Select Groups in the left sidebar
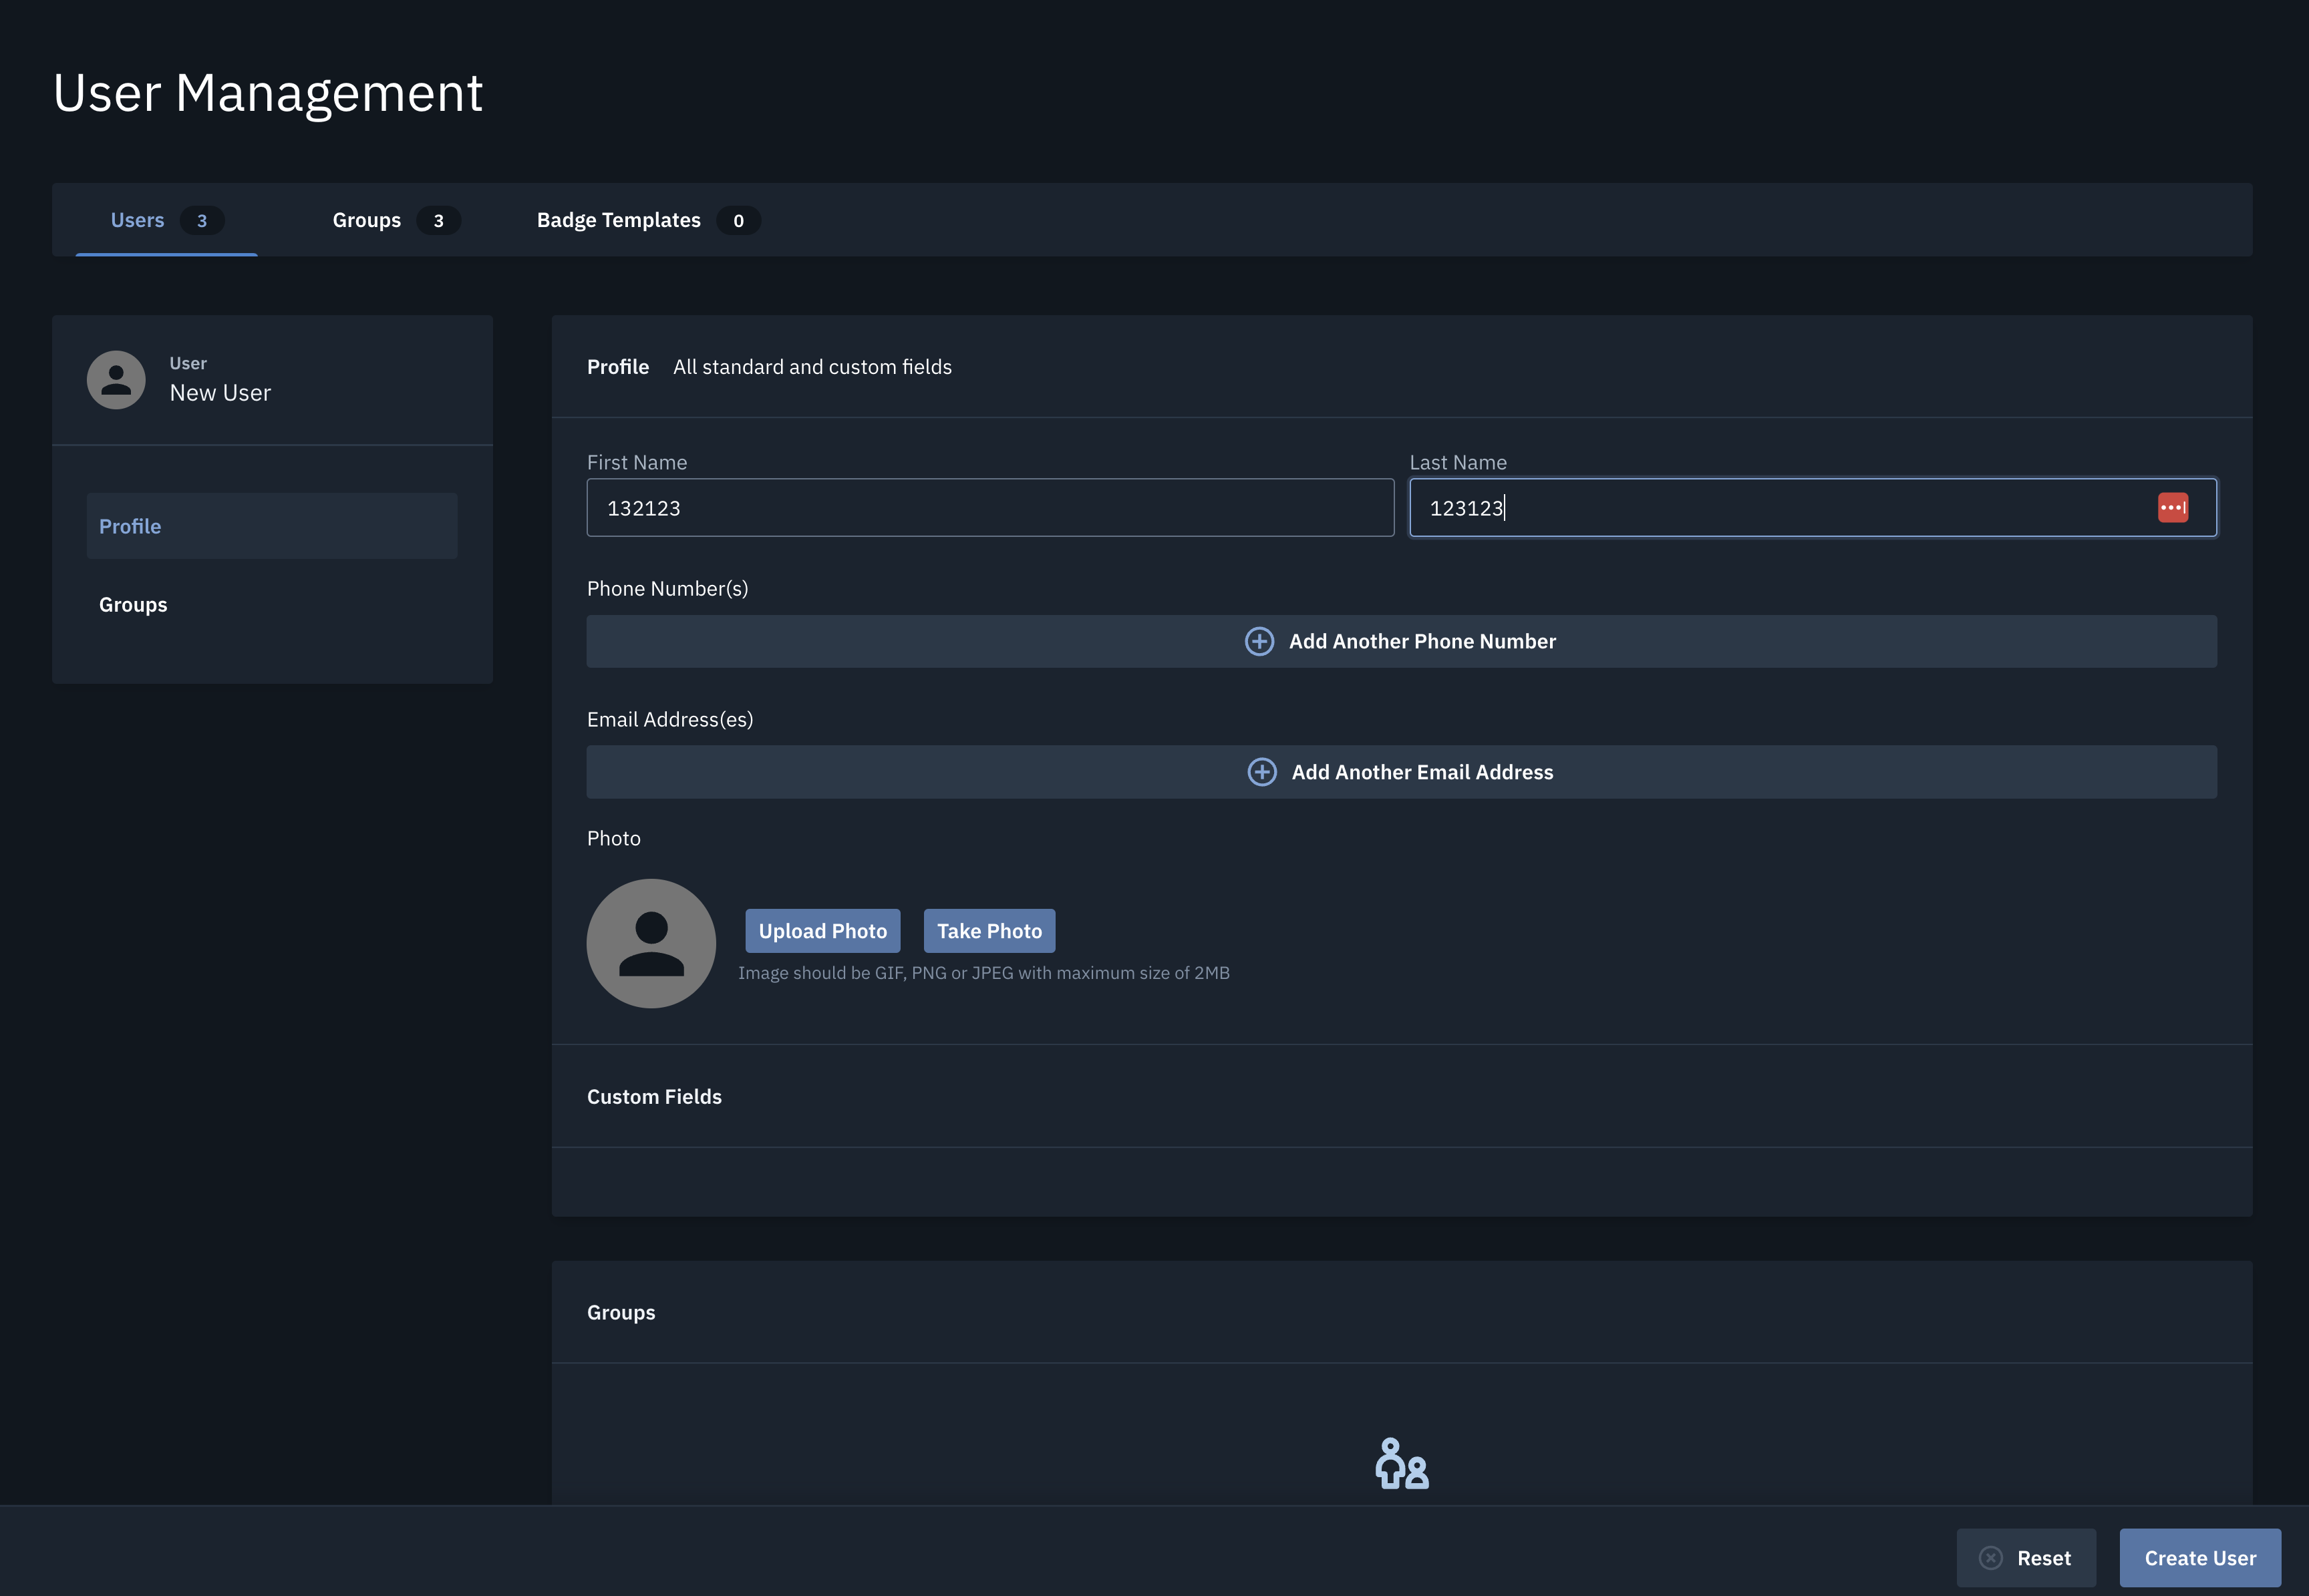 tap(133, 604)
